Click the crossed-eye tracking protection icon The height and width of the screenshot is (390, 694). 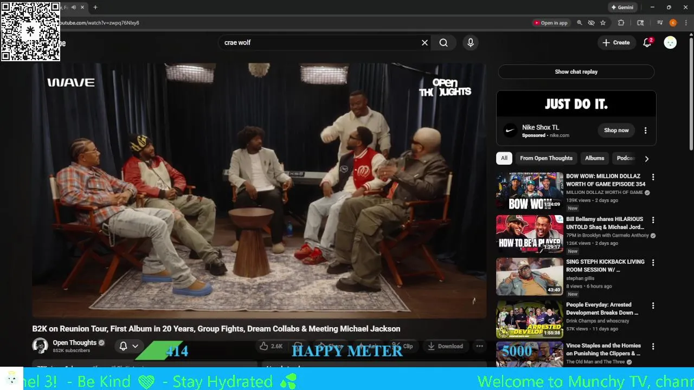click(592, 23)
